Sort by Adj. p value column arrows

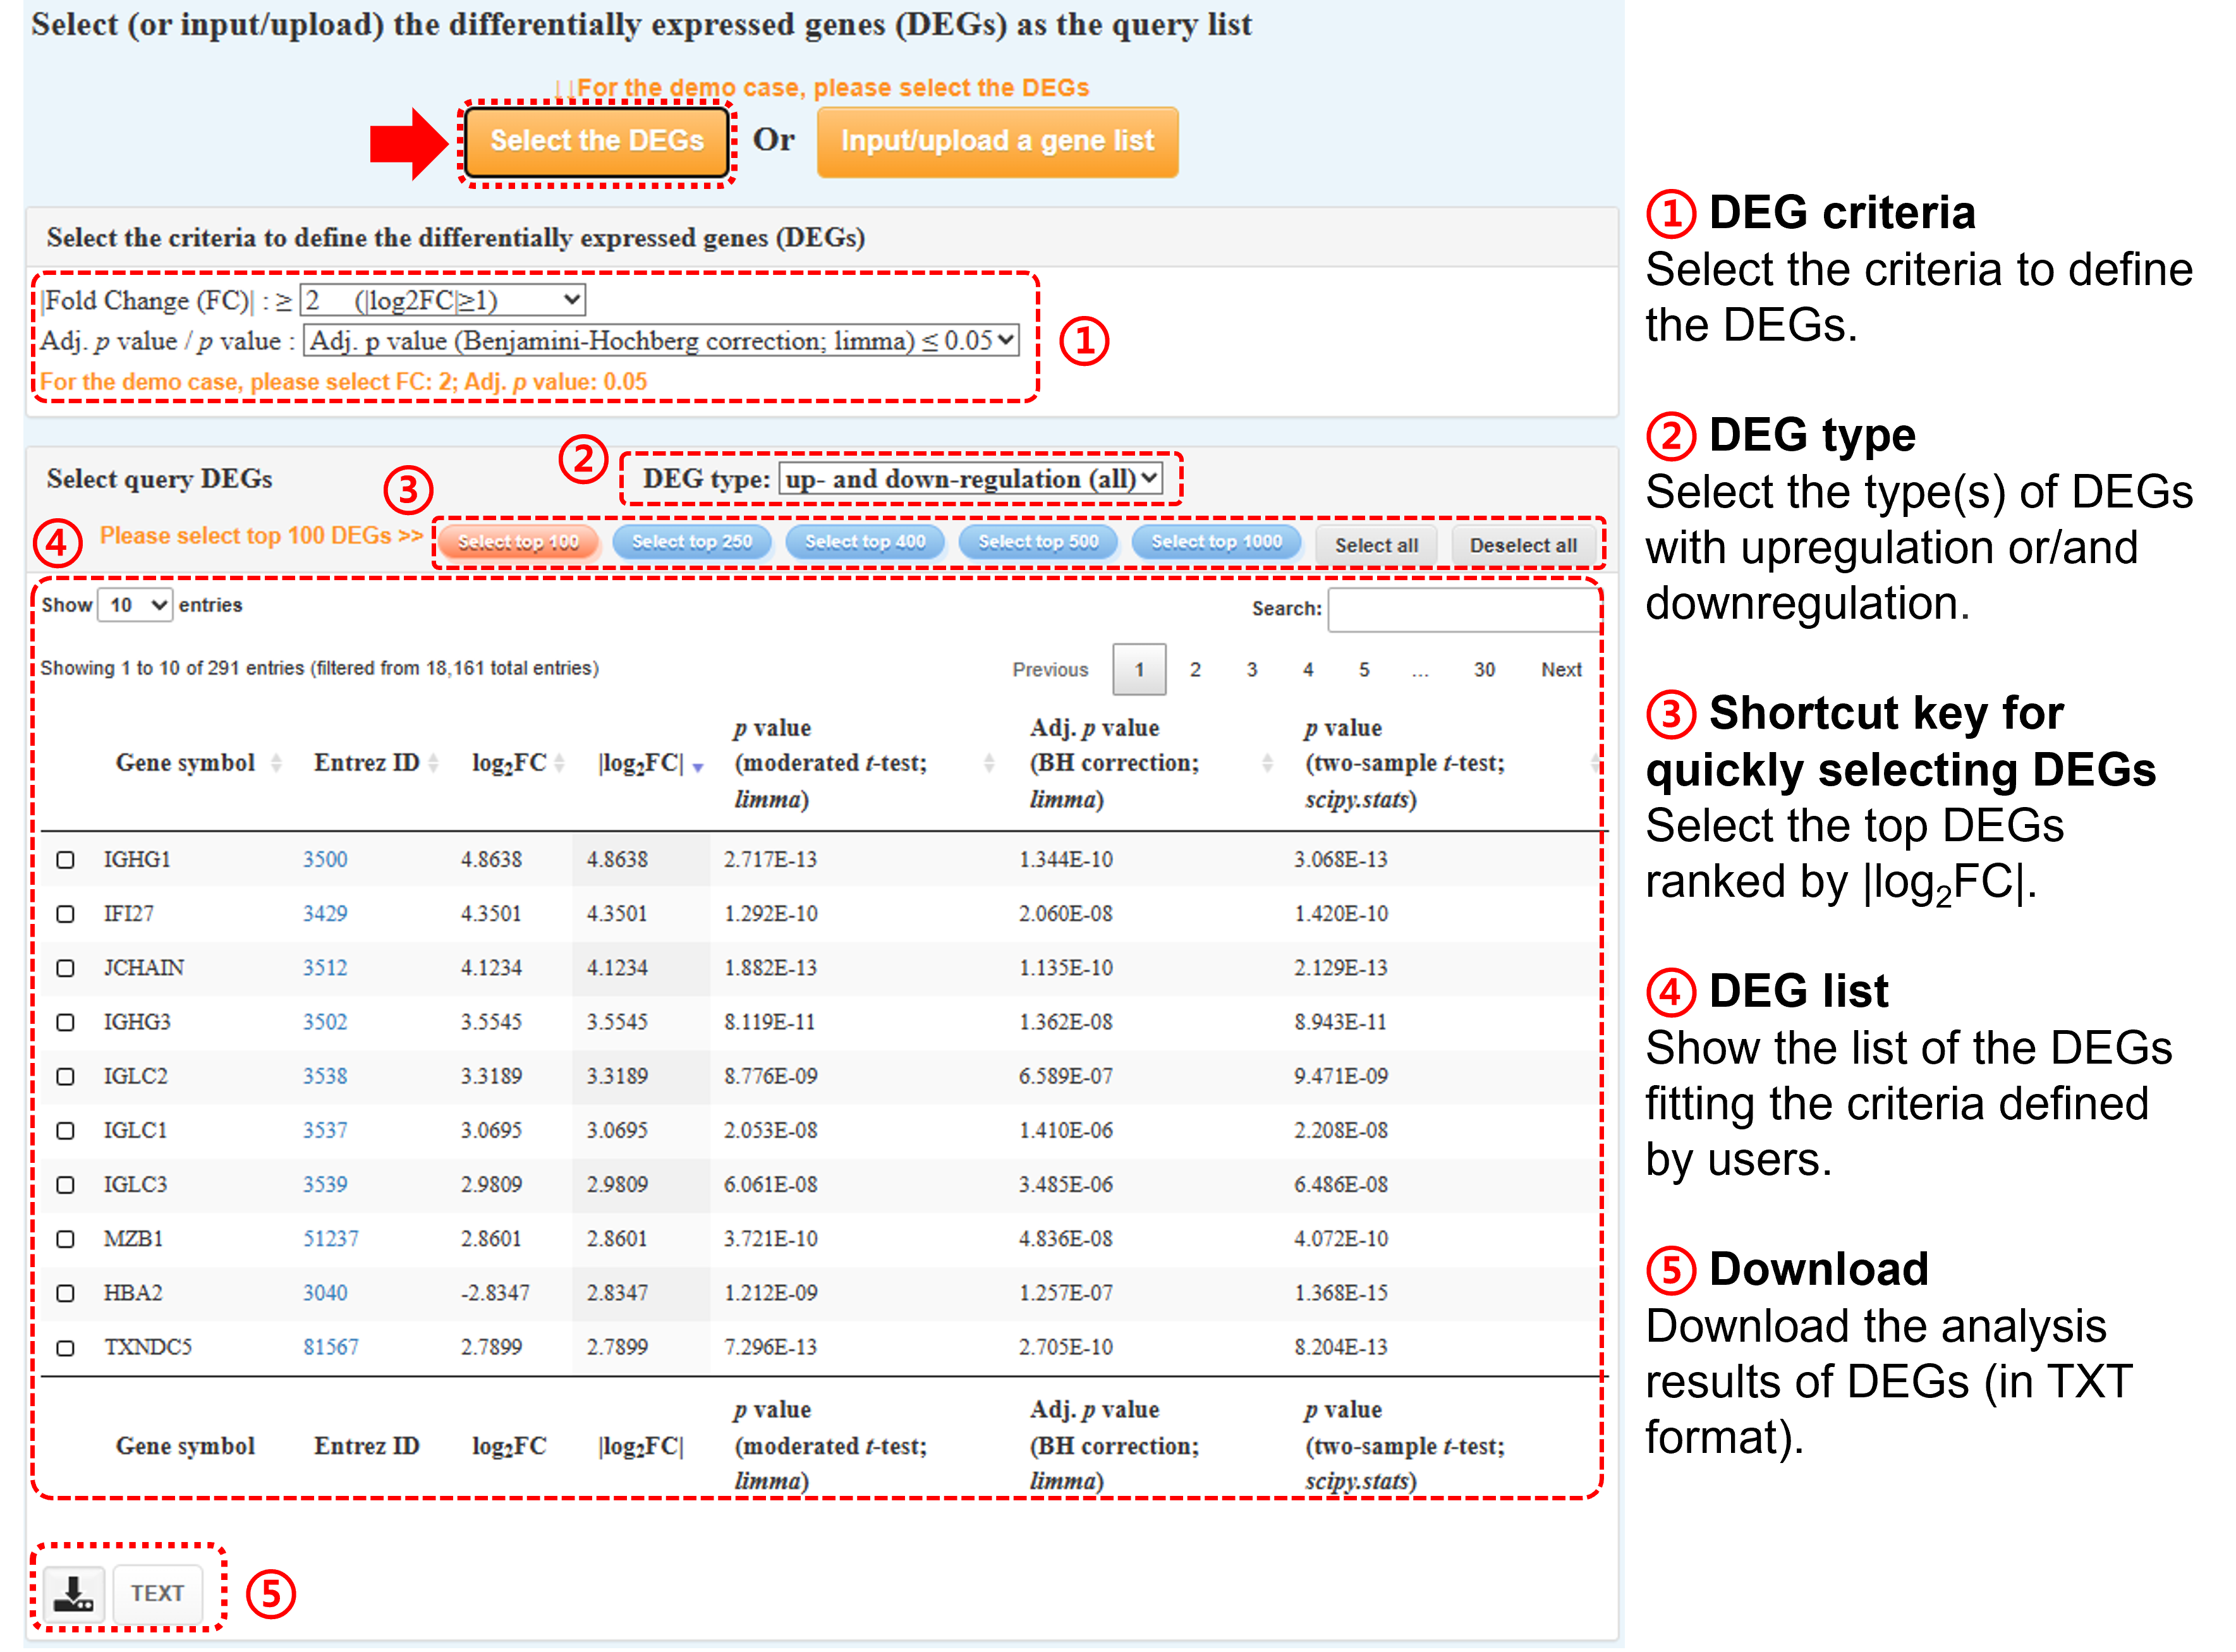tap(1267, 763)
